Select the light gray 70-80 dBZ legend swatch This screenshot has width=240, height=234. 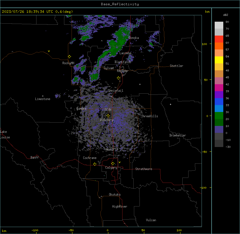[x=219, y=25]
